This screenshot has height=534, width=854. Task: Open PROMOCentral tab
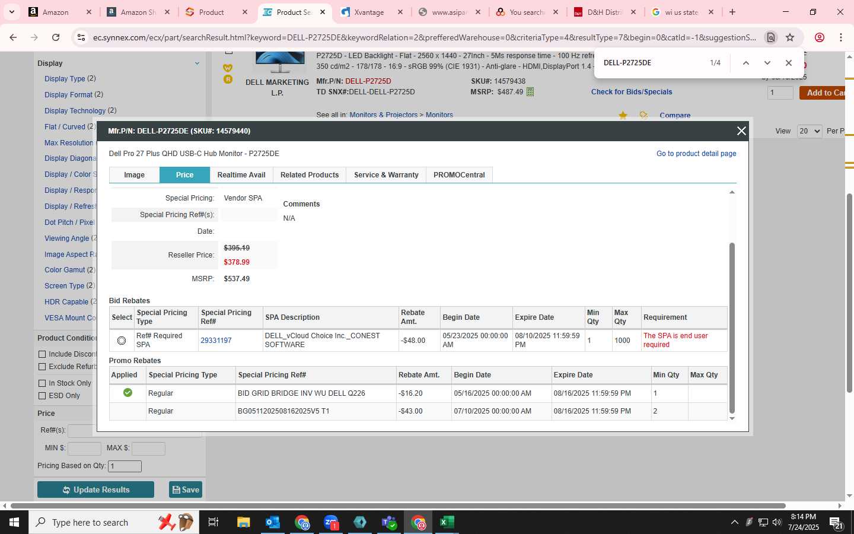[459, 175]
